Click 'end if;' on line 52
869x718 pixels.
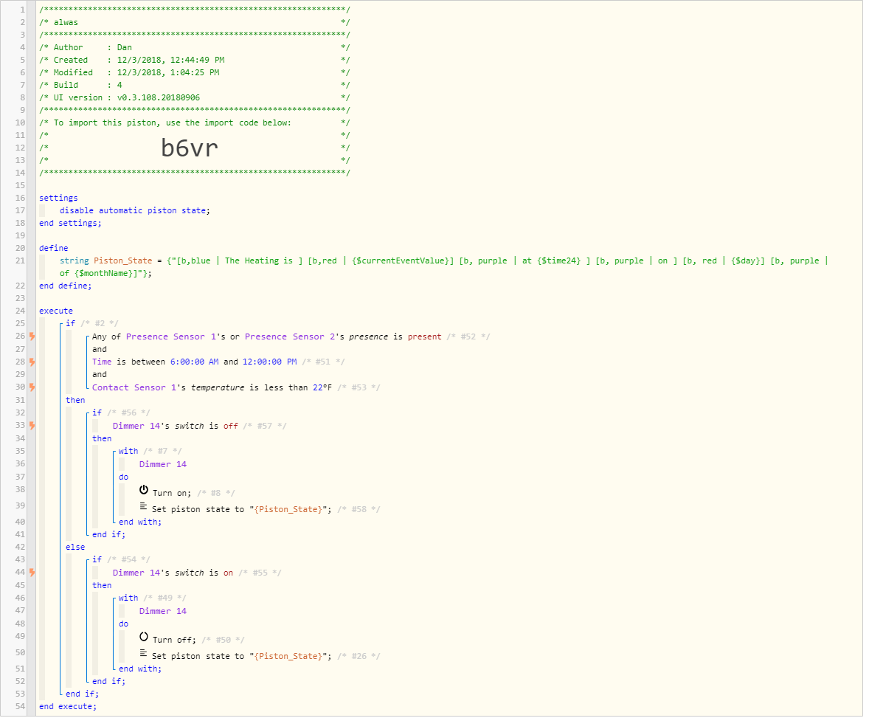[x=108, y=682]
